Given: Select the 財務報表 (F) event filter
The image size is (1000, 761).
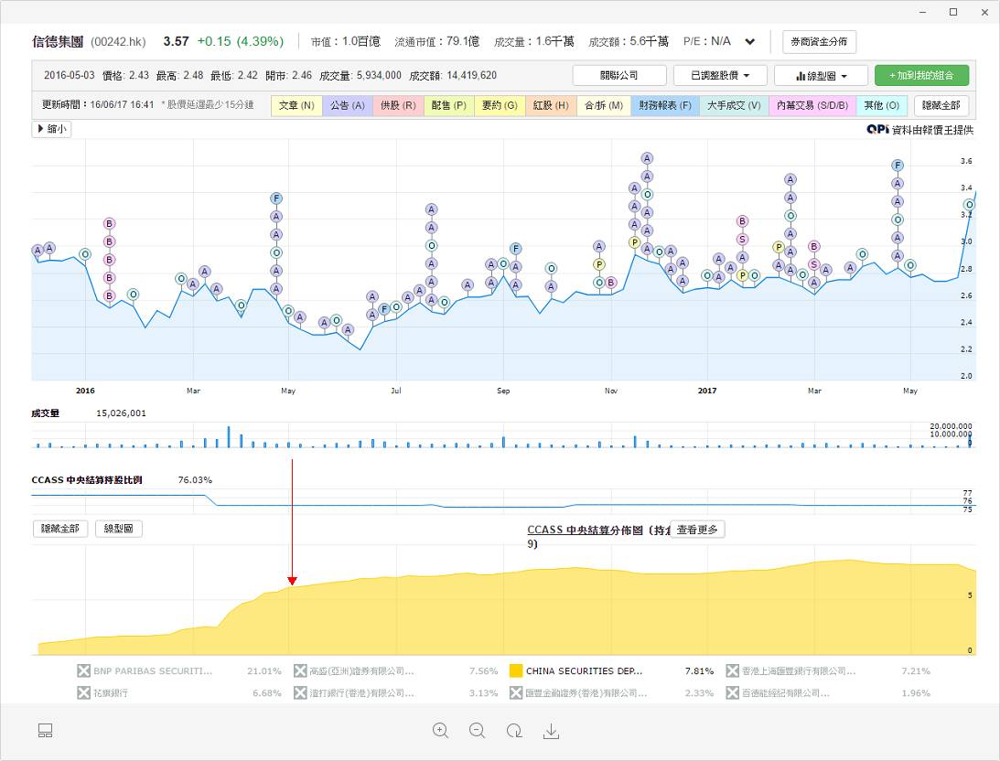Looking at the screenshot, I should click(x=665, y=105).
